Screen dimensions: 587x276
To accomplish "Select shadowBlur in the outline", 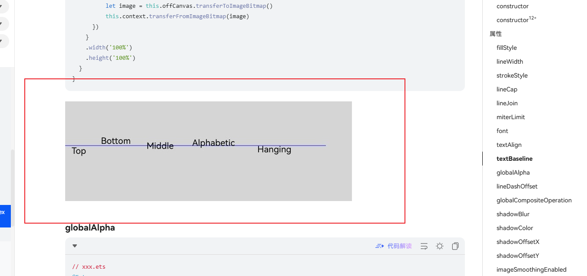I will (513, 214).
